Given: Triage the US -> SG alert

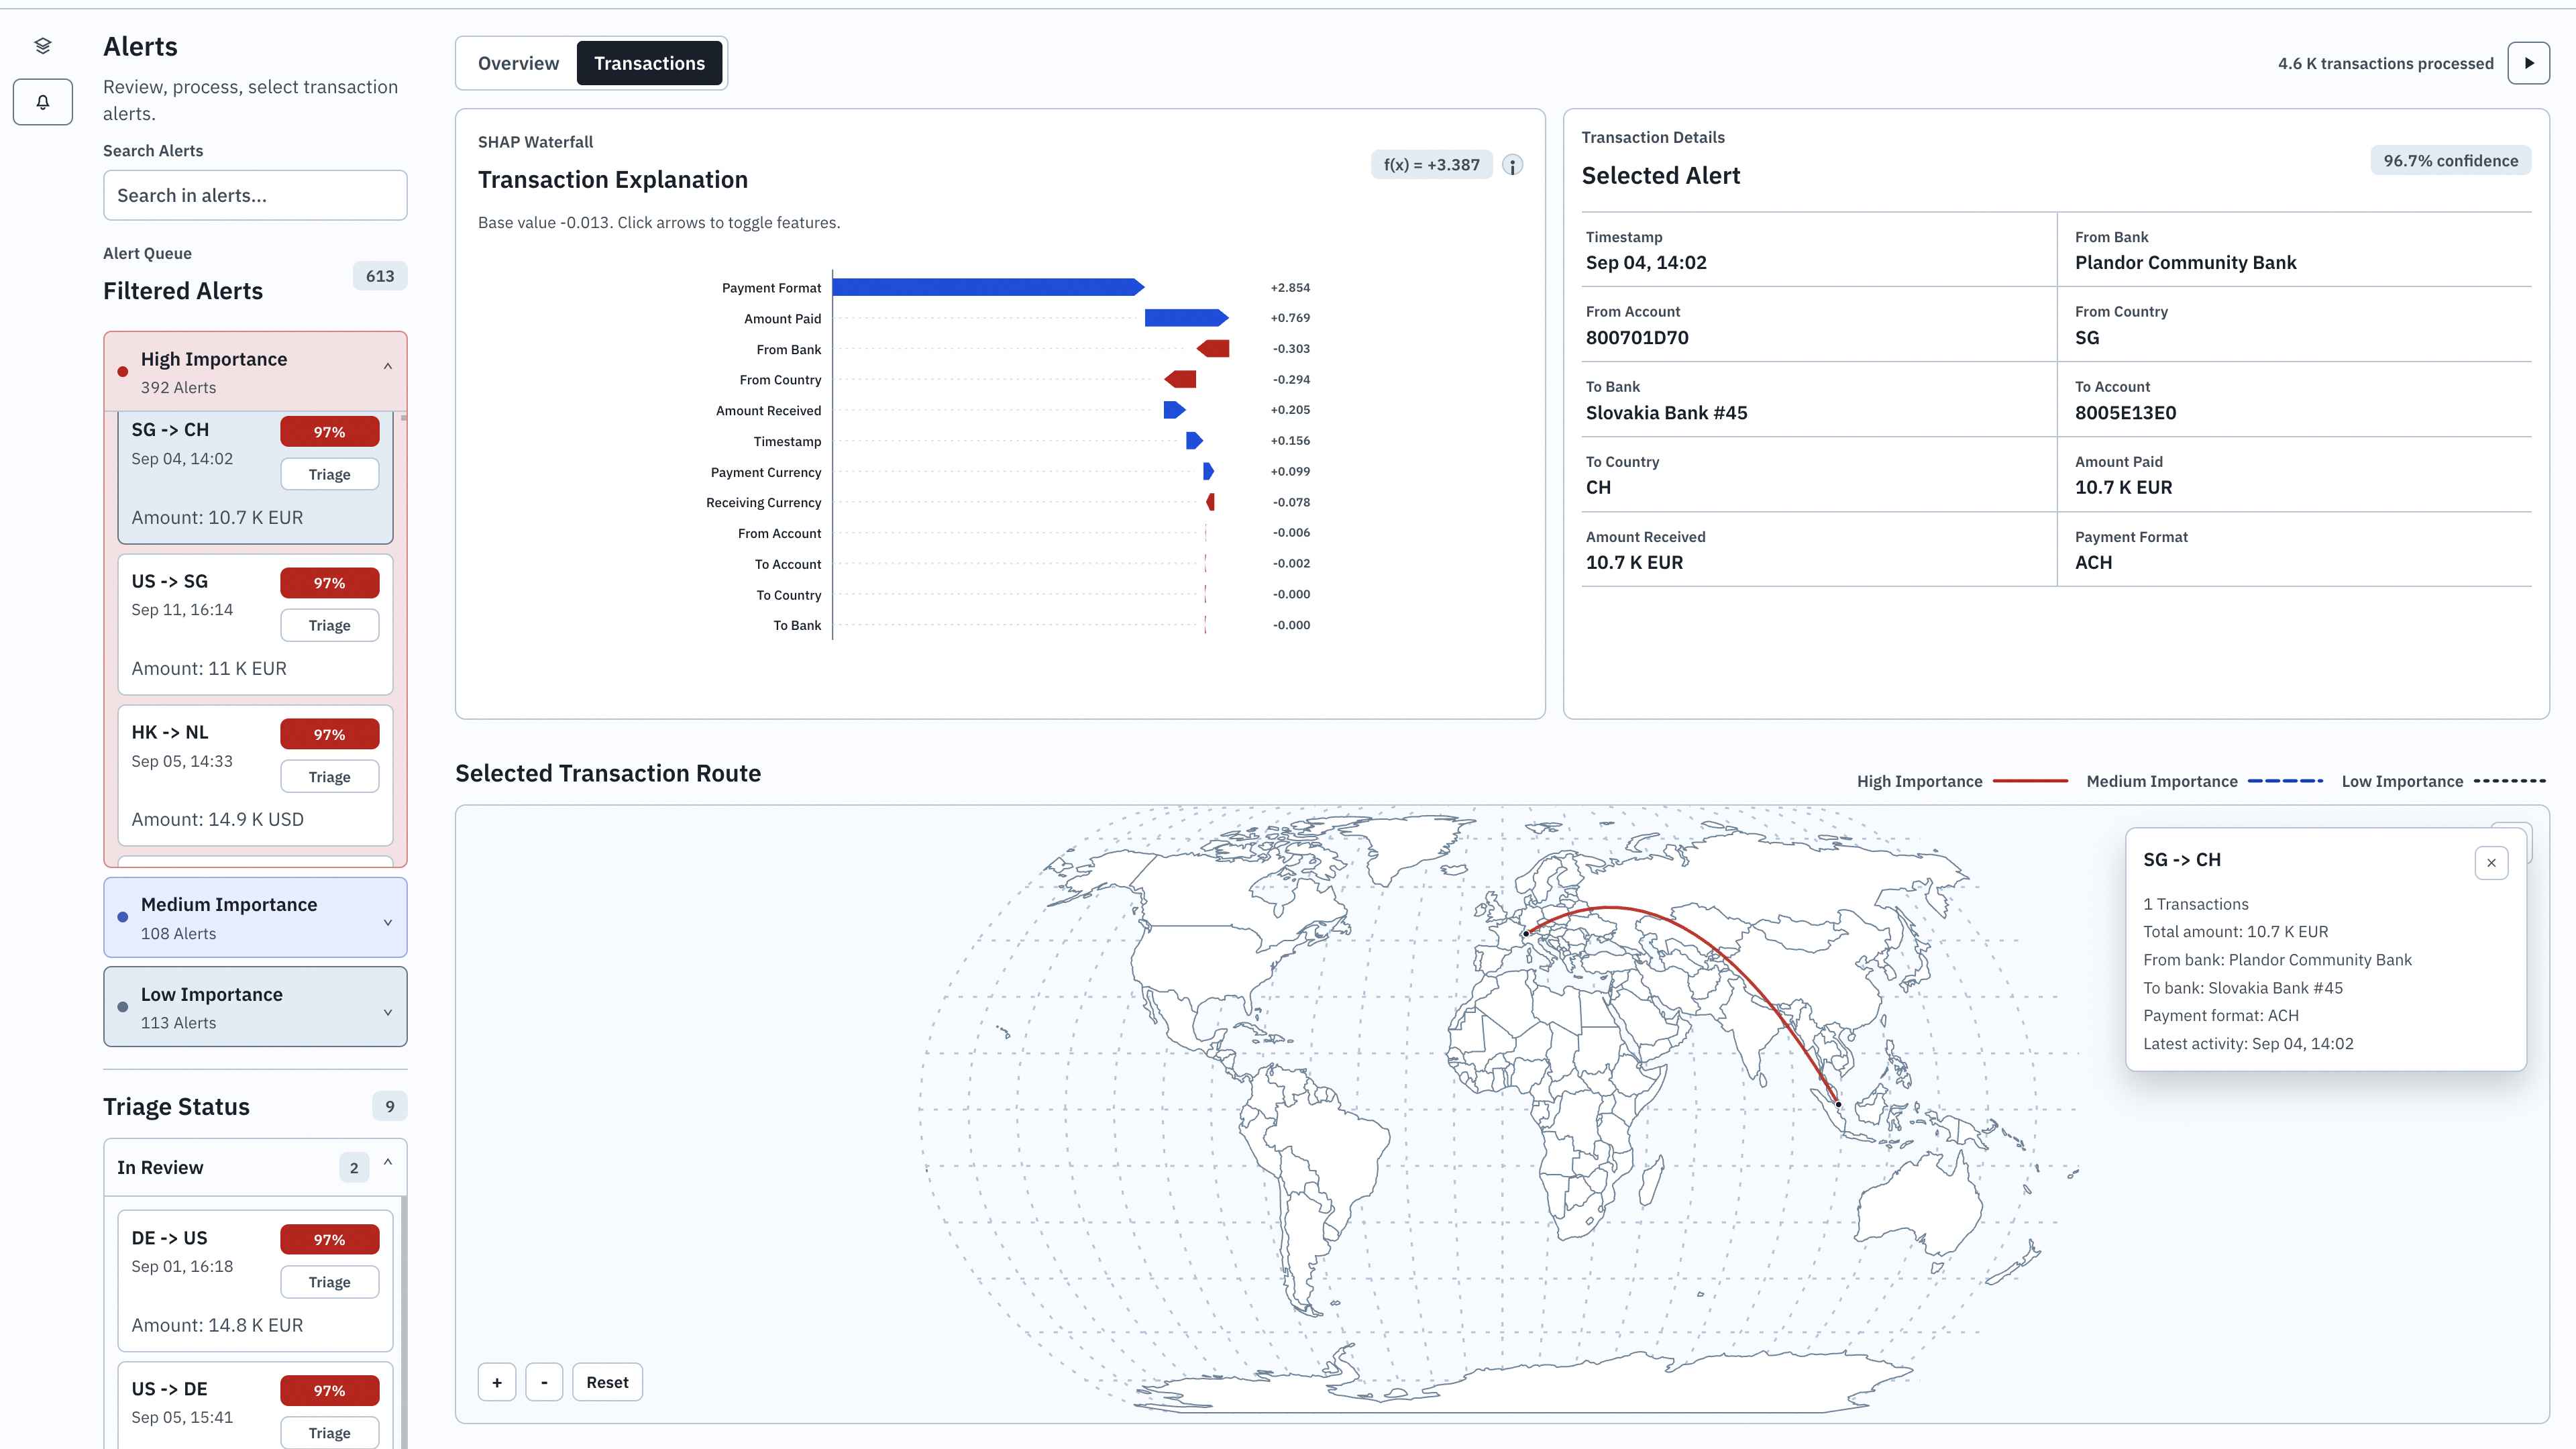Looking at the screenshot, I should [329, 625].
